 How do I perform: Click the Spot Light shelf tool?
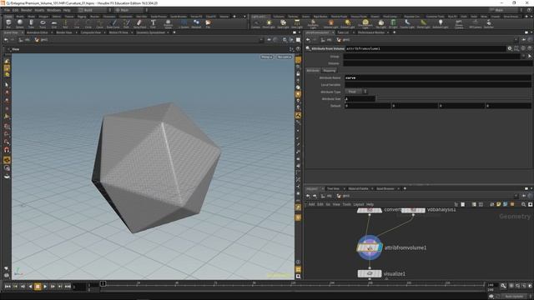[x=283, y=24]
